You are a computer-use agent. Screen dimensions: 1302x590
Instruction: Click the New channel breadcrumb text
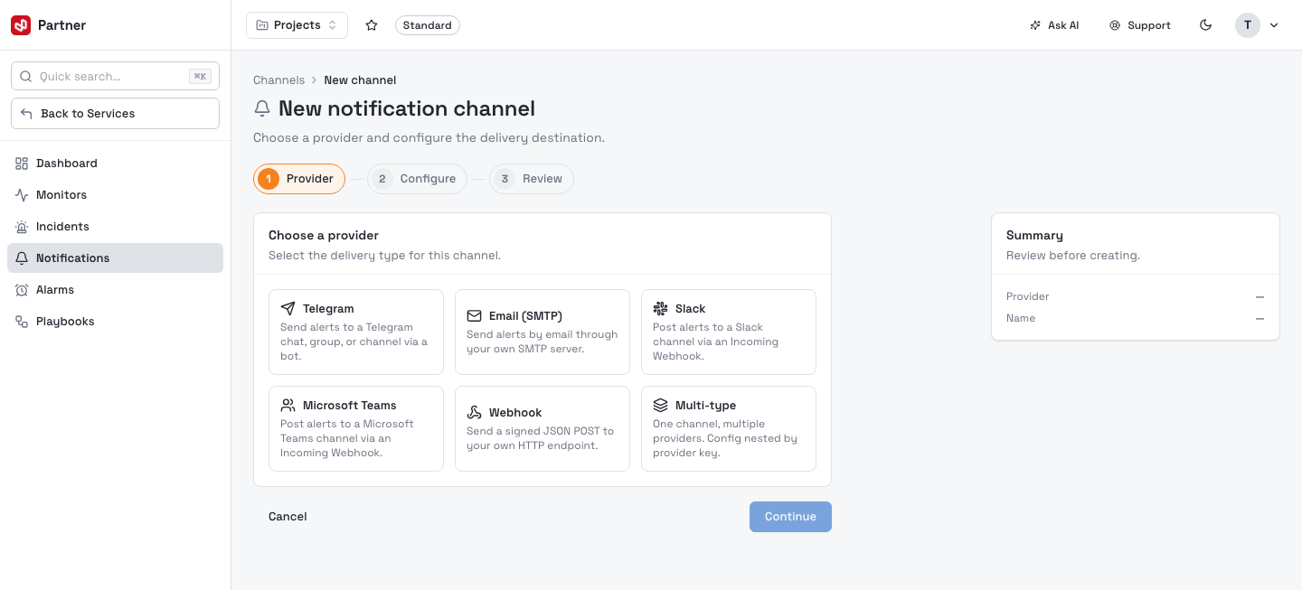360,80
